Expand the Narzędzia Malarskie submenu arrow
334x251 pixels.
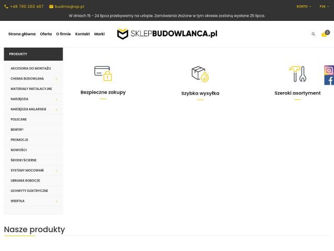[x=56, y=109]
